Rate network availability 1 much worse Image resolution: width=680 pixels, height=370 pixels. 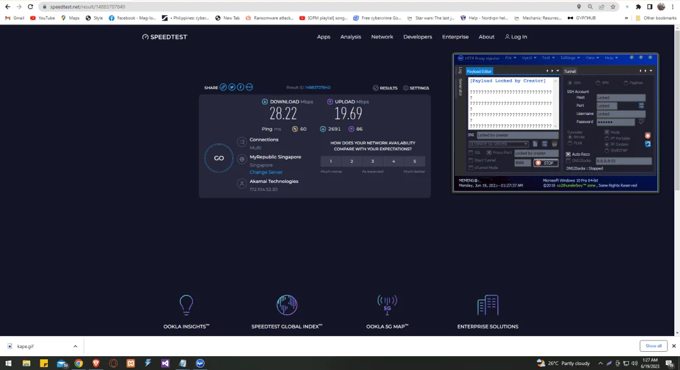tap(331, 161)
